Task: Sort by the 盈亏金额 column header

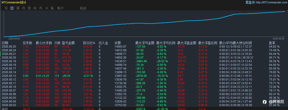Action: [68, 43]
